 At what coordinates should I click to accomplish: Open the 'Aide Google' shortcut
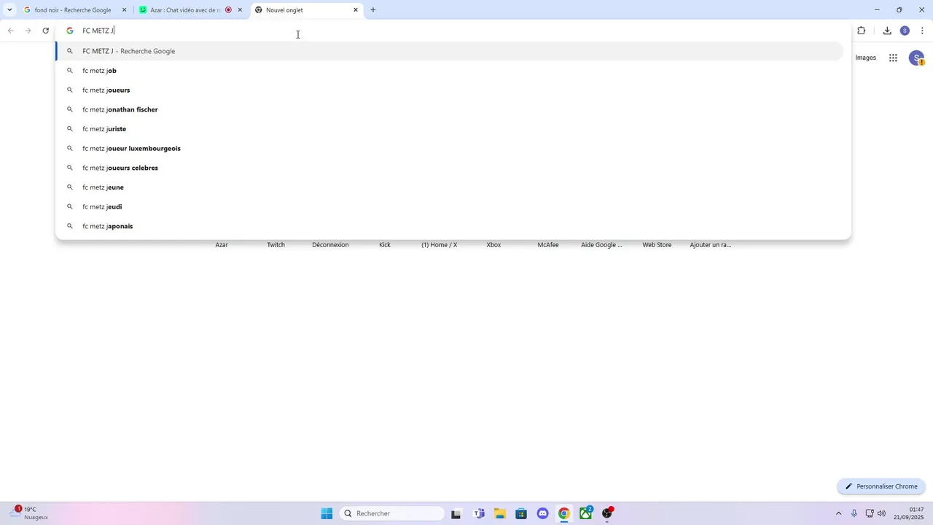(602, 245)
